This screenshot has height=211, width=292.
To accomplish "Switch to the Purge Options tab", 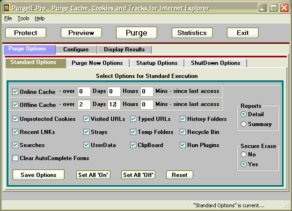I will click(x=29, y=49).
